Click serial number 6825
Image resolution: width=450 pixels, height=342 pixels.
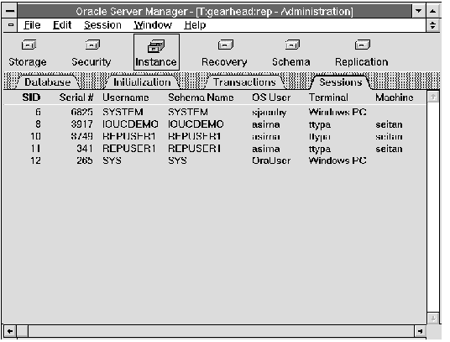pos(81,112)
